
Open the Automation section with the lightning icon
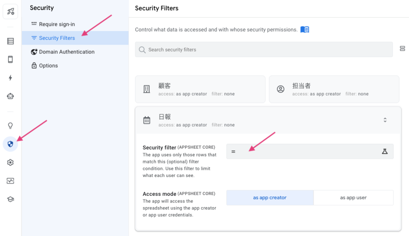pyautogui.click(x=10, y=78)
